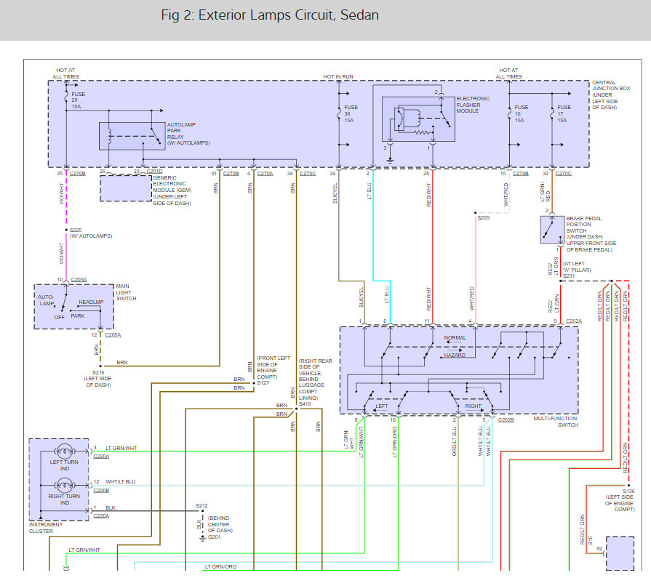
Task: Click the ground symbol below flasher pin 3
Action: [x=390, y=161]
